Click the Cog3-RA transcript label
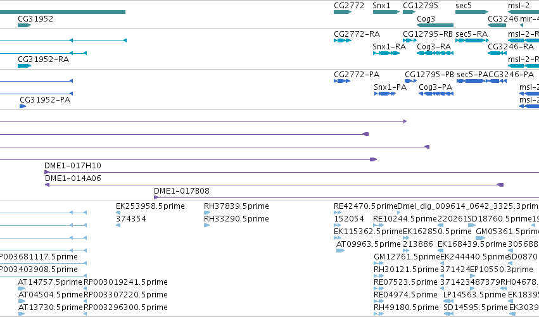The width and height of the screenshot is (539, 317). 434,47
